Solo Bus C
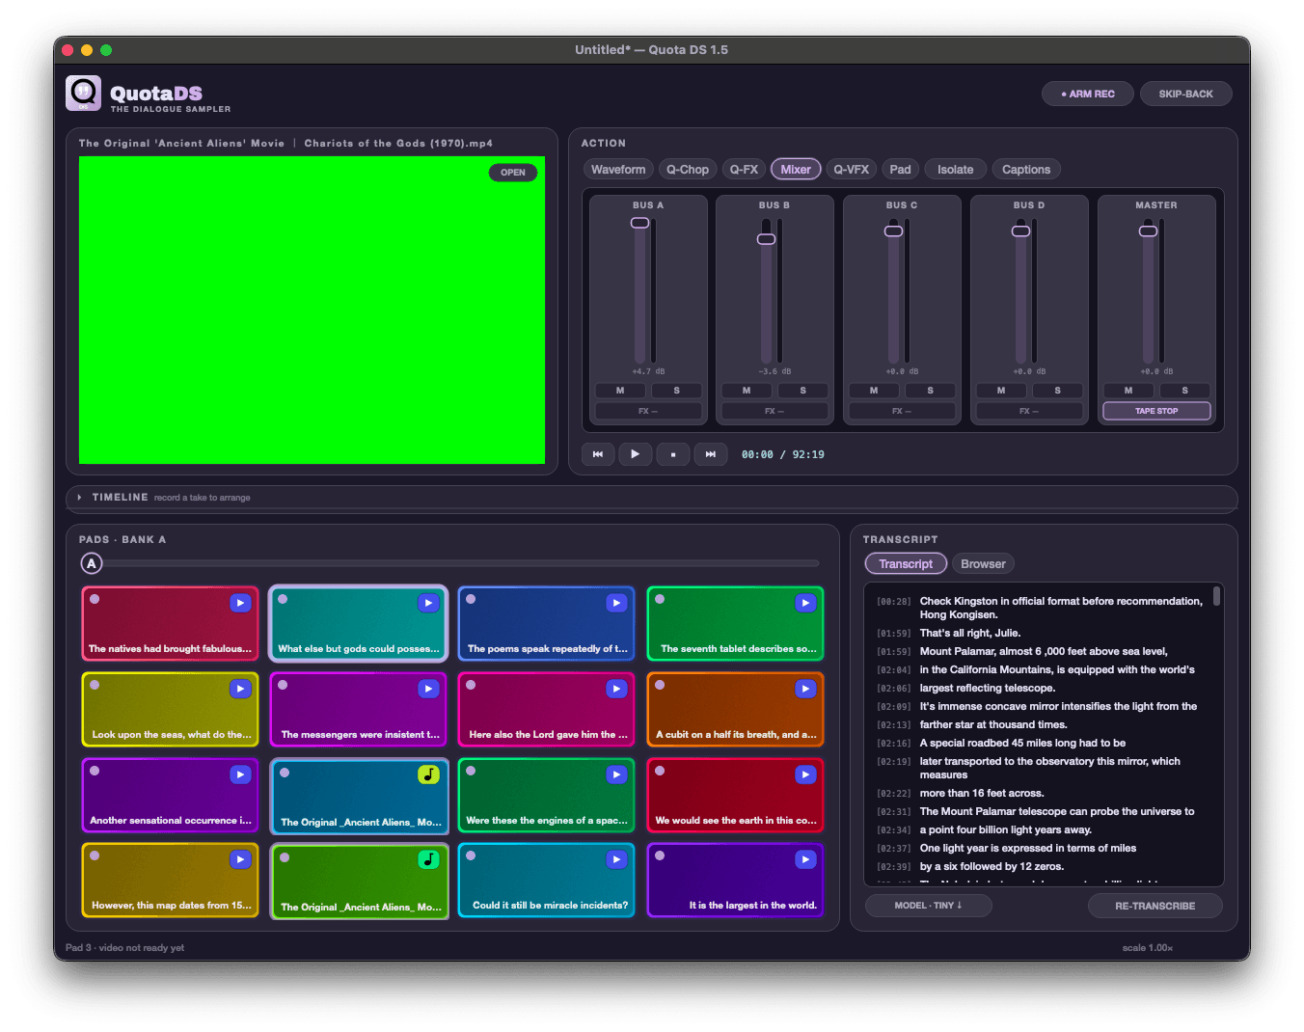Image resolution: width=1304 pixels, height=1032 pixels. click(x=930, y=391)
